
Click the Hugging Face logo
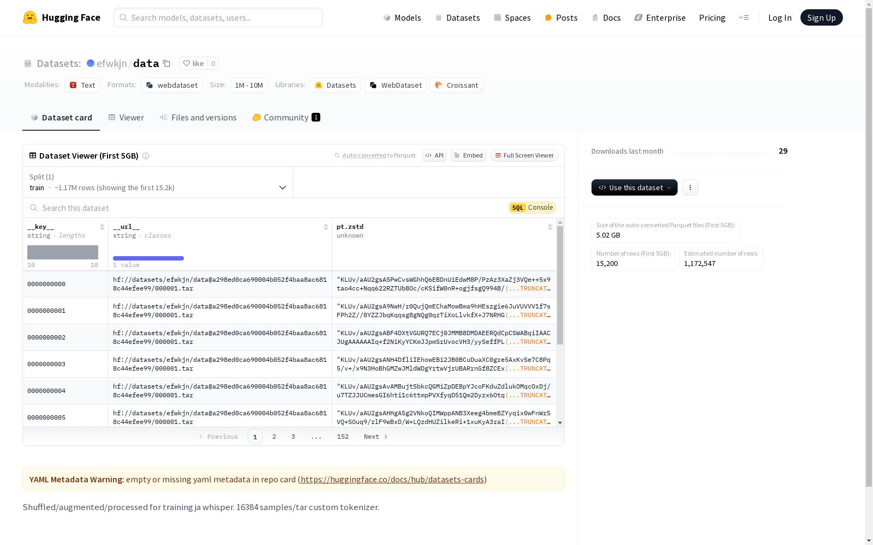coord(62,17)
